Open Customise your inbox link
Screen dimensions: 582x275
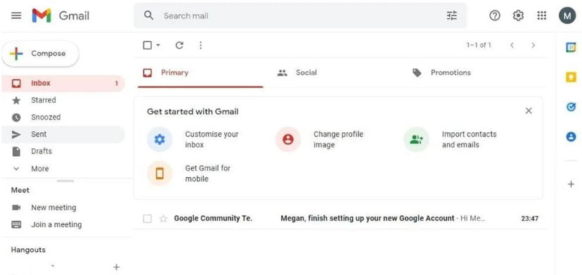(x=212, y=139)
